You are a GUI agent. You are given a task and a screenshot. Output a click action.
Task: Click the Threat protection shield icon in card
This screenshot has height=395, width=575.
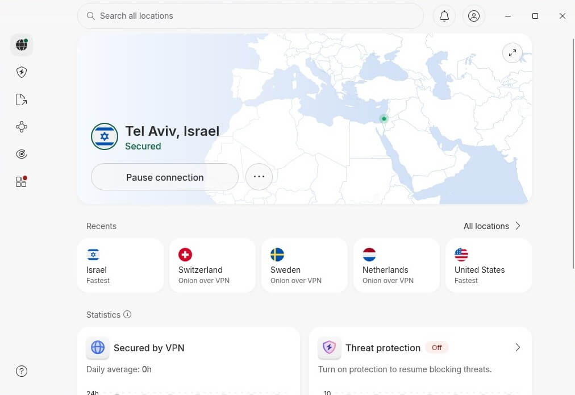pos(330,347)
